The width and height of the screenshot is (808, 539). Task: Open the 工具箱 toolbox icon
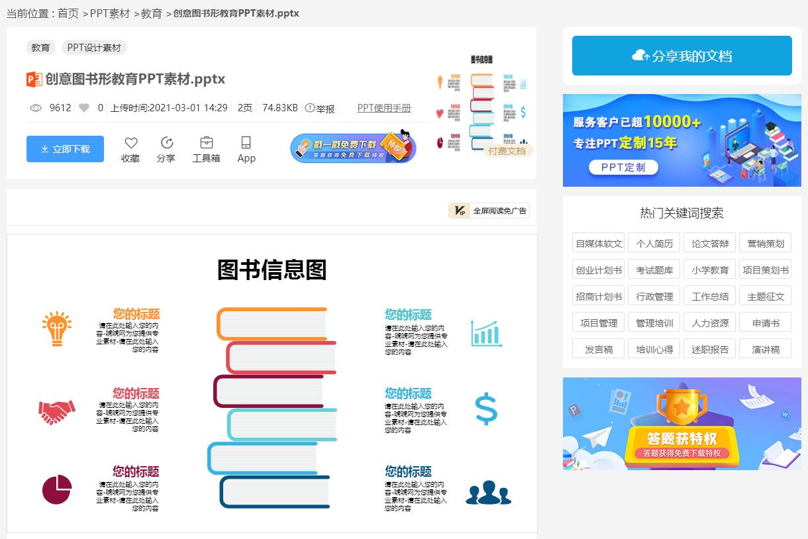pyautogui.click(x=206, y=142)
